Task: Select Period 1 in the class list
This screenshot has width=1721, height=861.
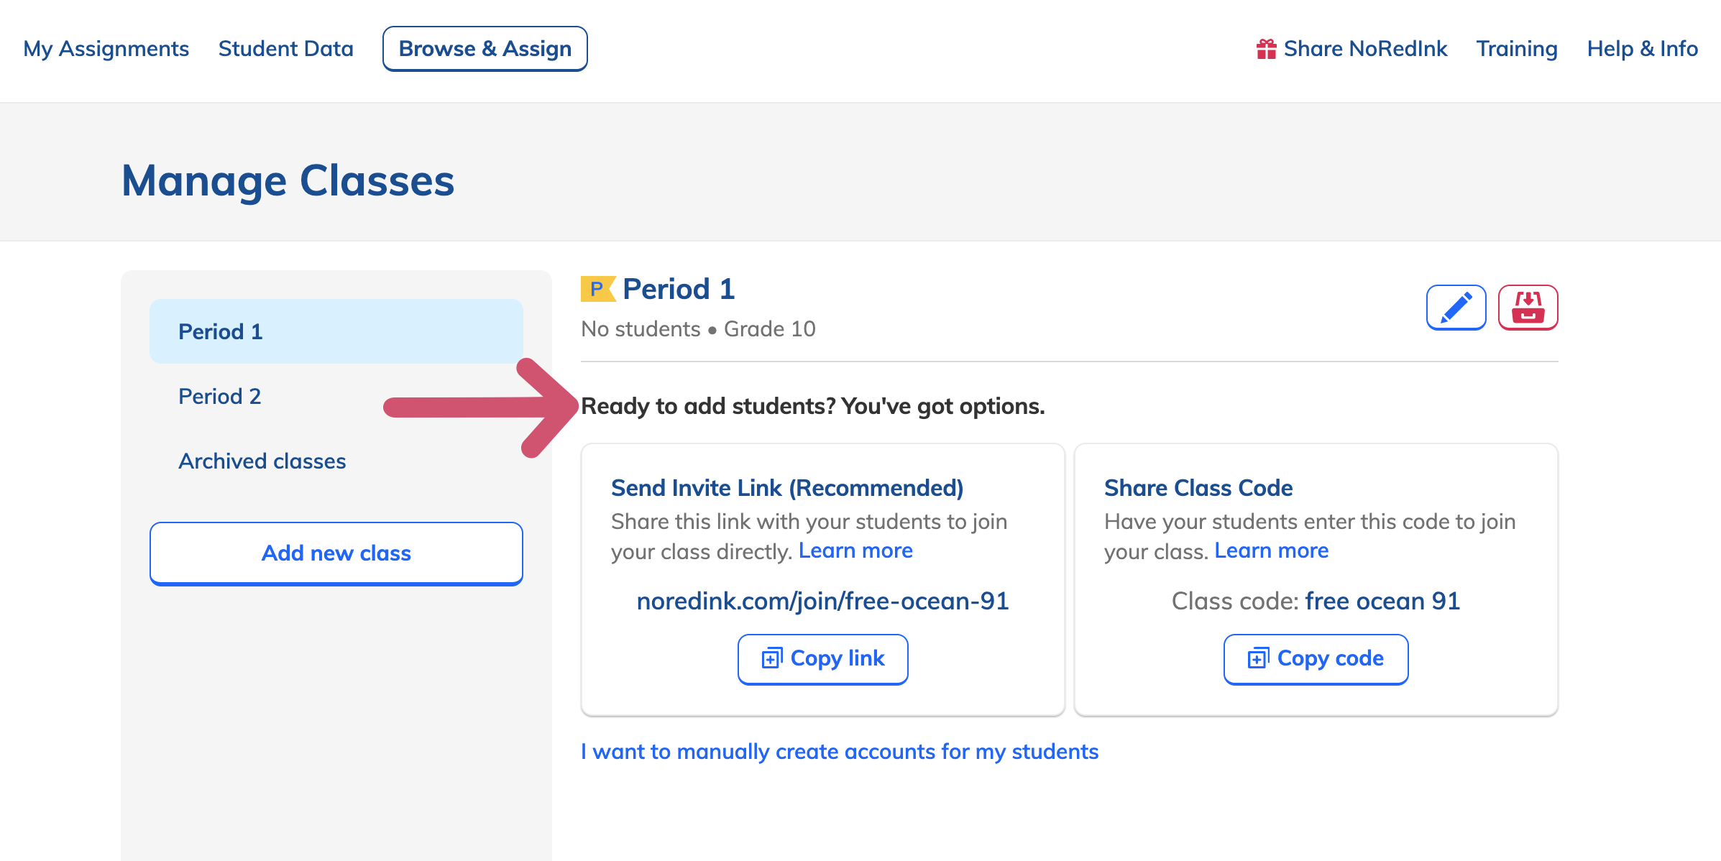Action: pos(336,331)
